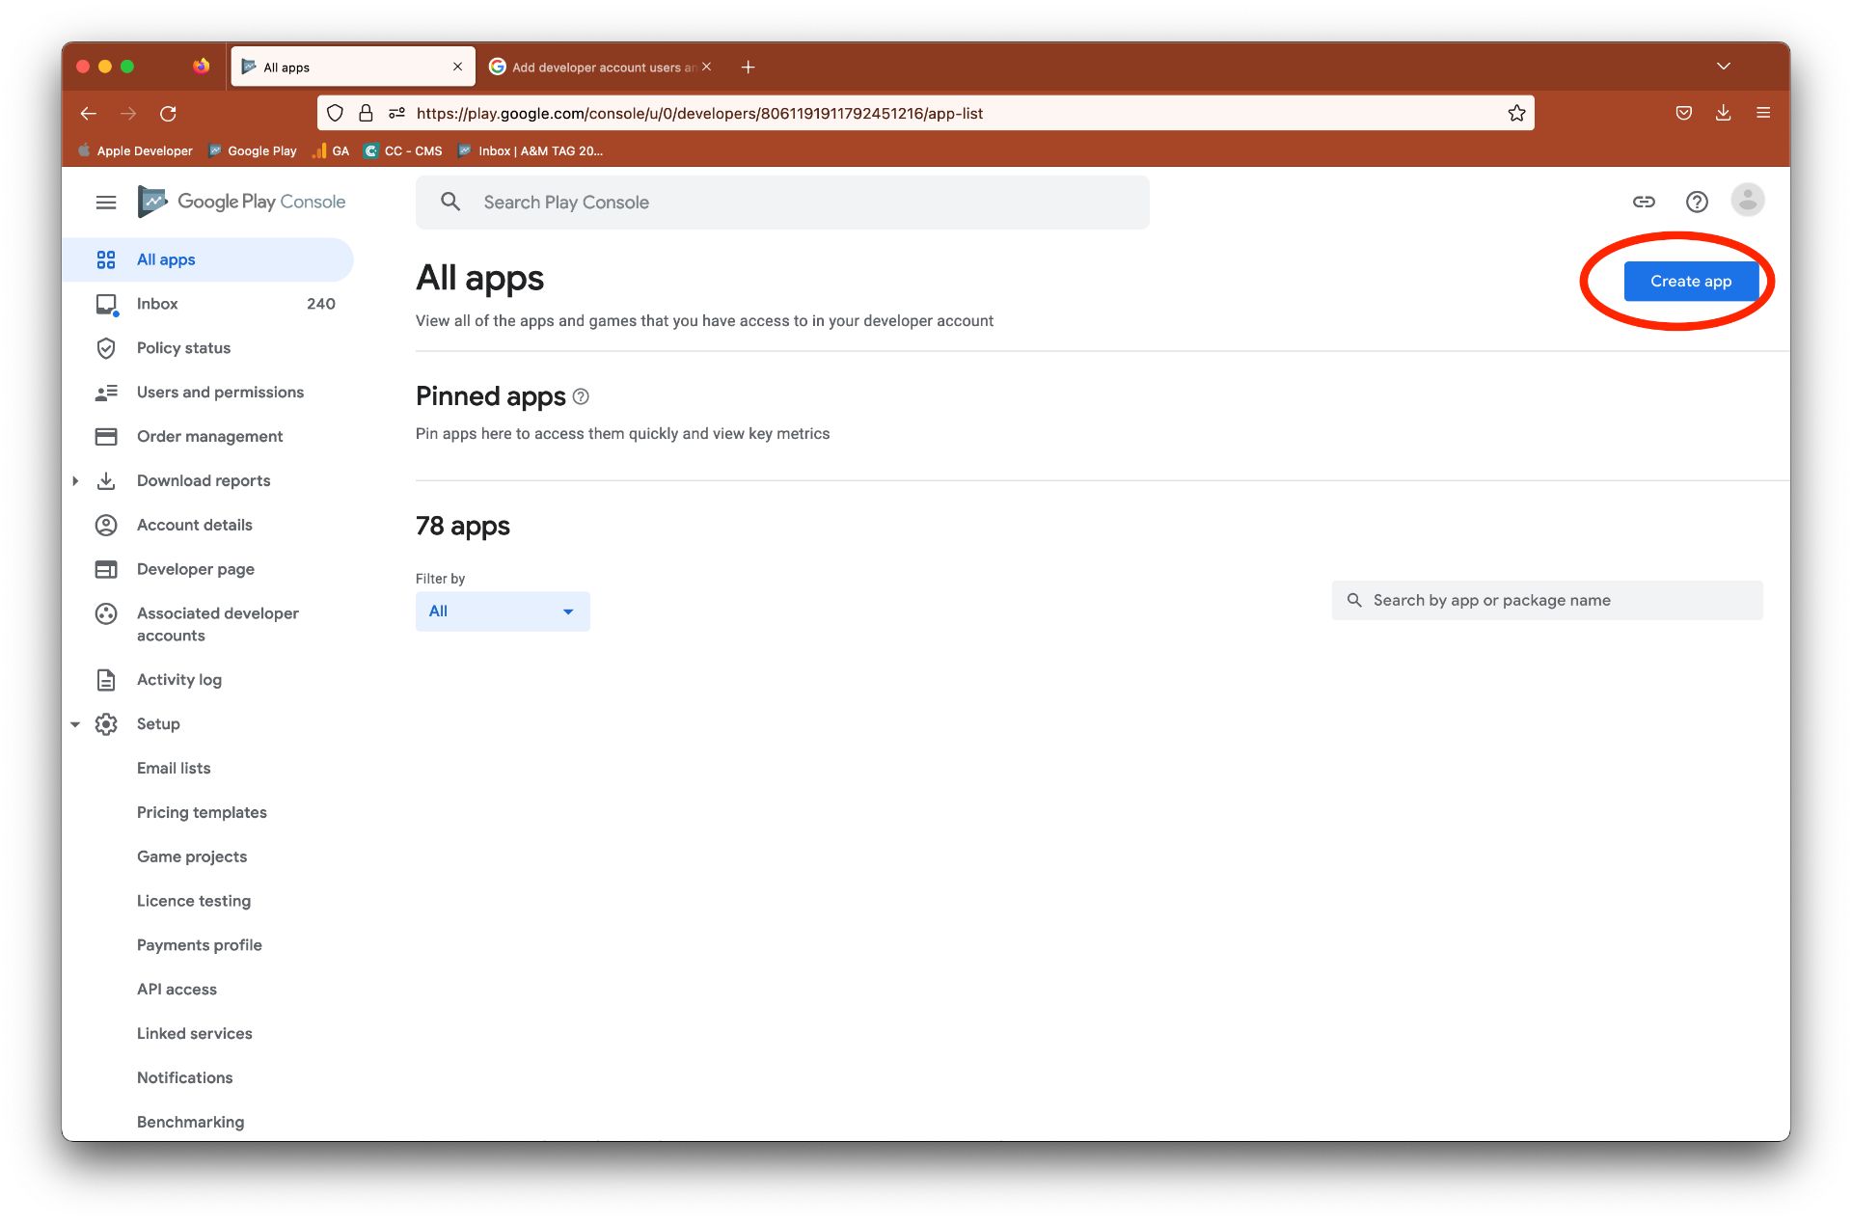Open Firefox downloads arrow icon
Screen dimensions: 1852x1223
[1723, 113]
